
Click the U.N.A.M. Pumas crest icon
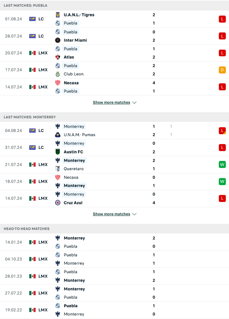[x=58, y=135]
